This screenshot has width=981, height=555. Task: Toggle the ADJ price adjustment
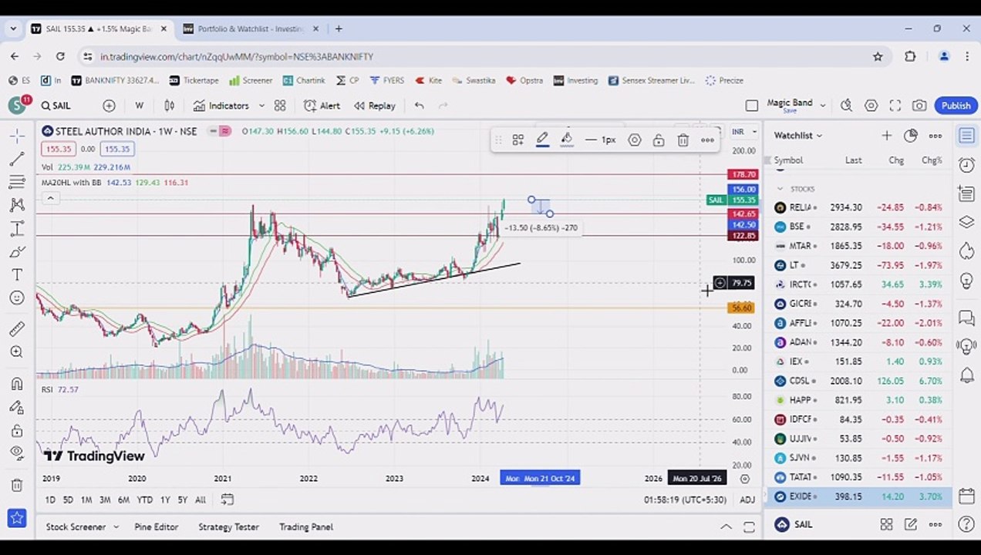(747, 500)
